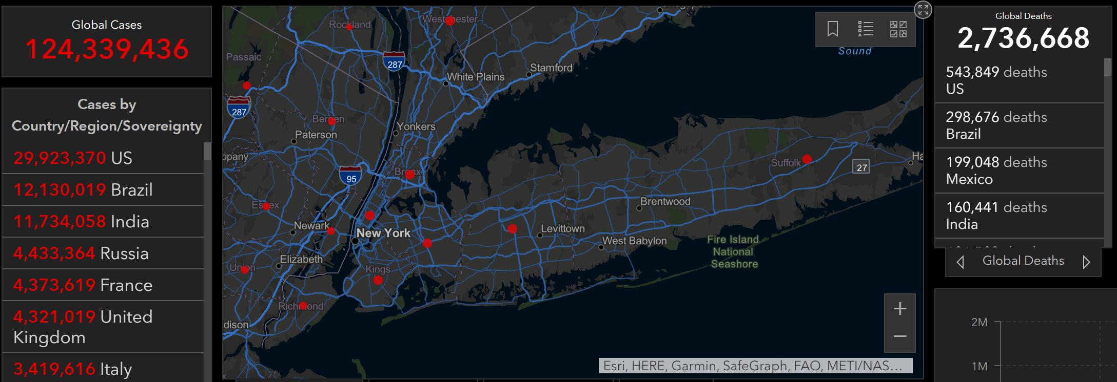Select Russia in the cases list
The width and height of the screenshot is (1117, 382).
tap(103, 253)
